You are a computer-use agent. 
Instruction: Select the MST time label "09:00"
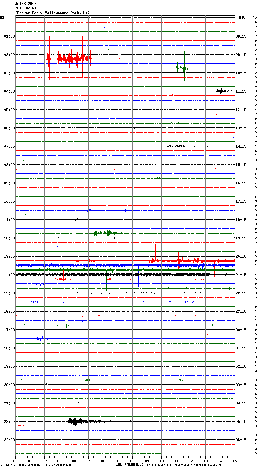(9, 183)
